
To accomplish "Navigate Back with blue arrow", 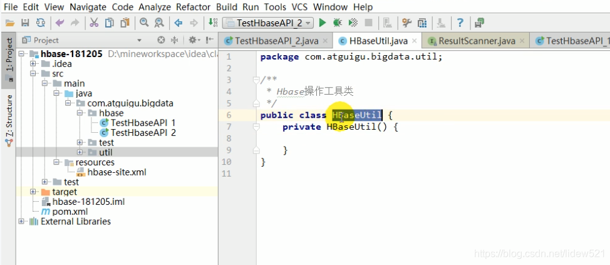I will [178, 23].
